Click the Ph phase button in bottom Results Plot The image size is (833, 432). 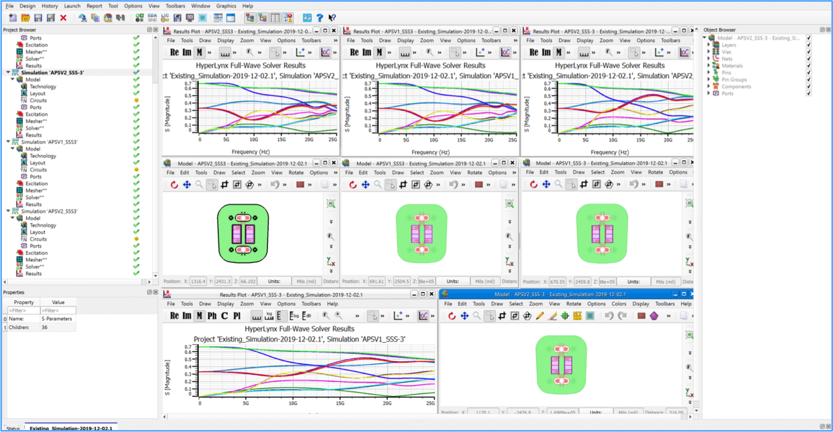(x=212, y=316)
